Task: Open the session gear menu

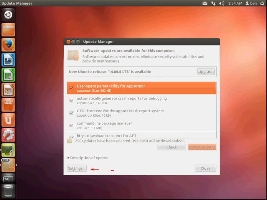Action: pyautogui.click(x=262, y=3)
